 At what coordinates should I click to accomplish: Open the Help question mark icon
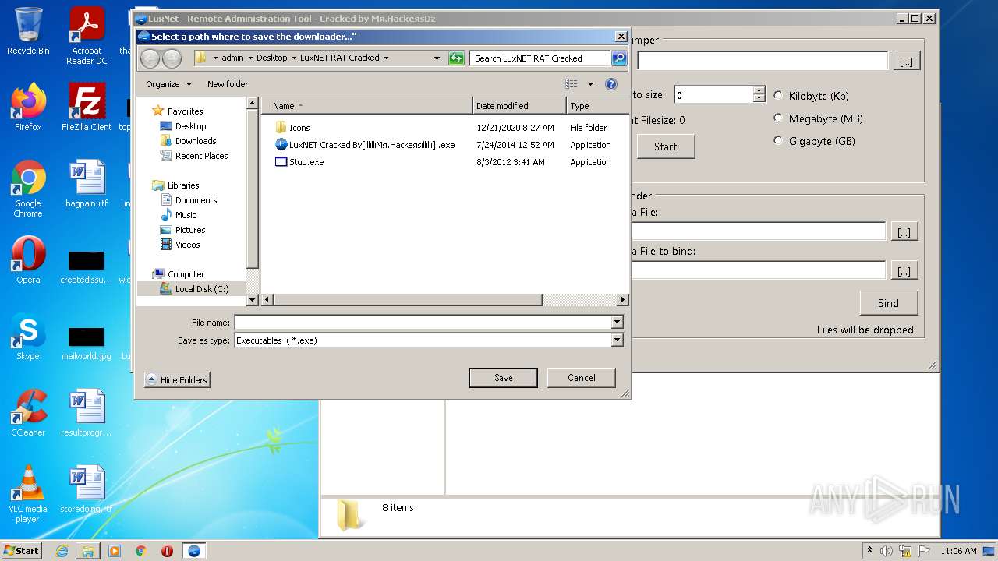point(611,84)
